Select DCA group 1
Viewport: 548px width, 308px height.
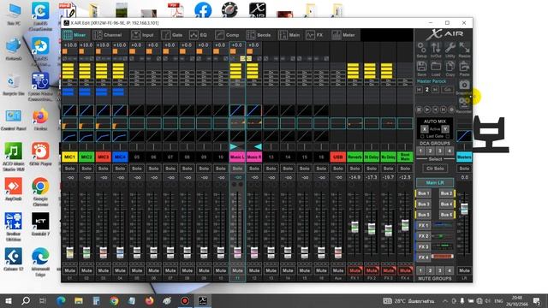420,151
